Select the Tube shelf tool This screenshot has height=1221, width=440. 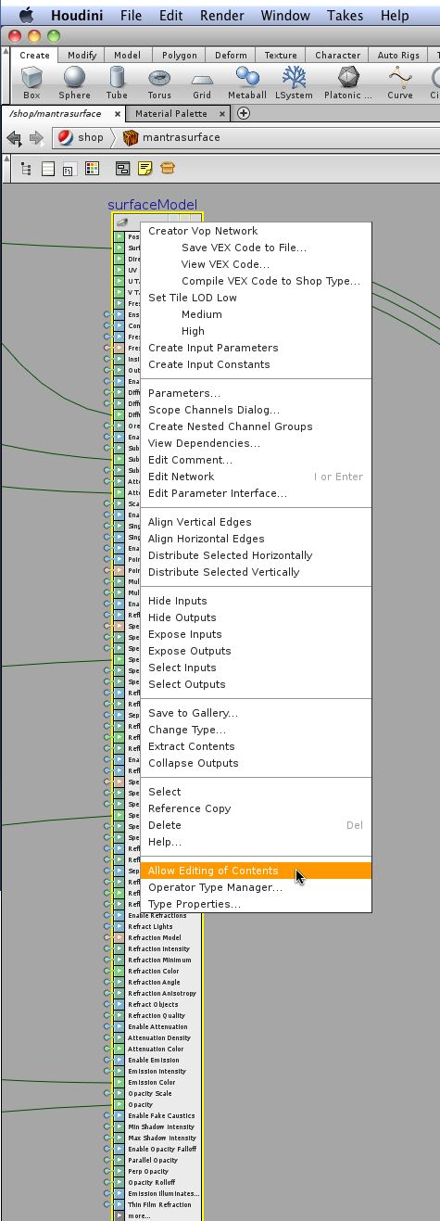118,83
